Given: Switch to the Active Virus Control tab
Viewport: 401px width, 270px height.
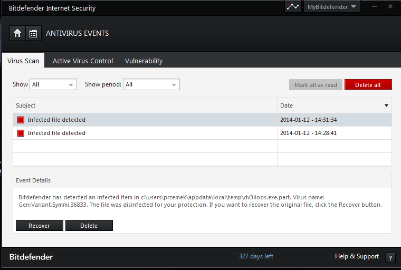Looking at the screenshot, I should pyautogui.click(x=83, y=61).
